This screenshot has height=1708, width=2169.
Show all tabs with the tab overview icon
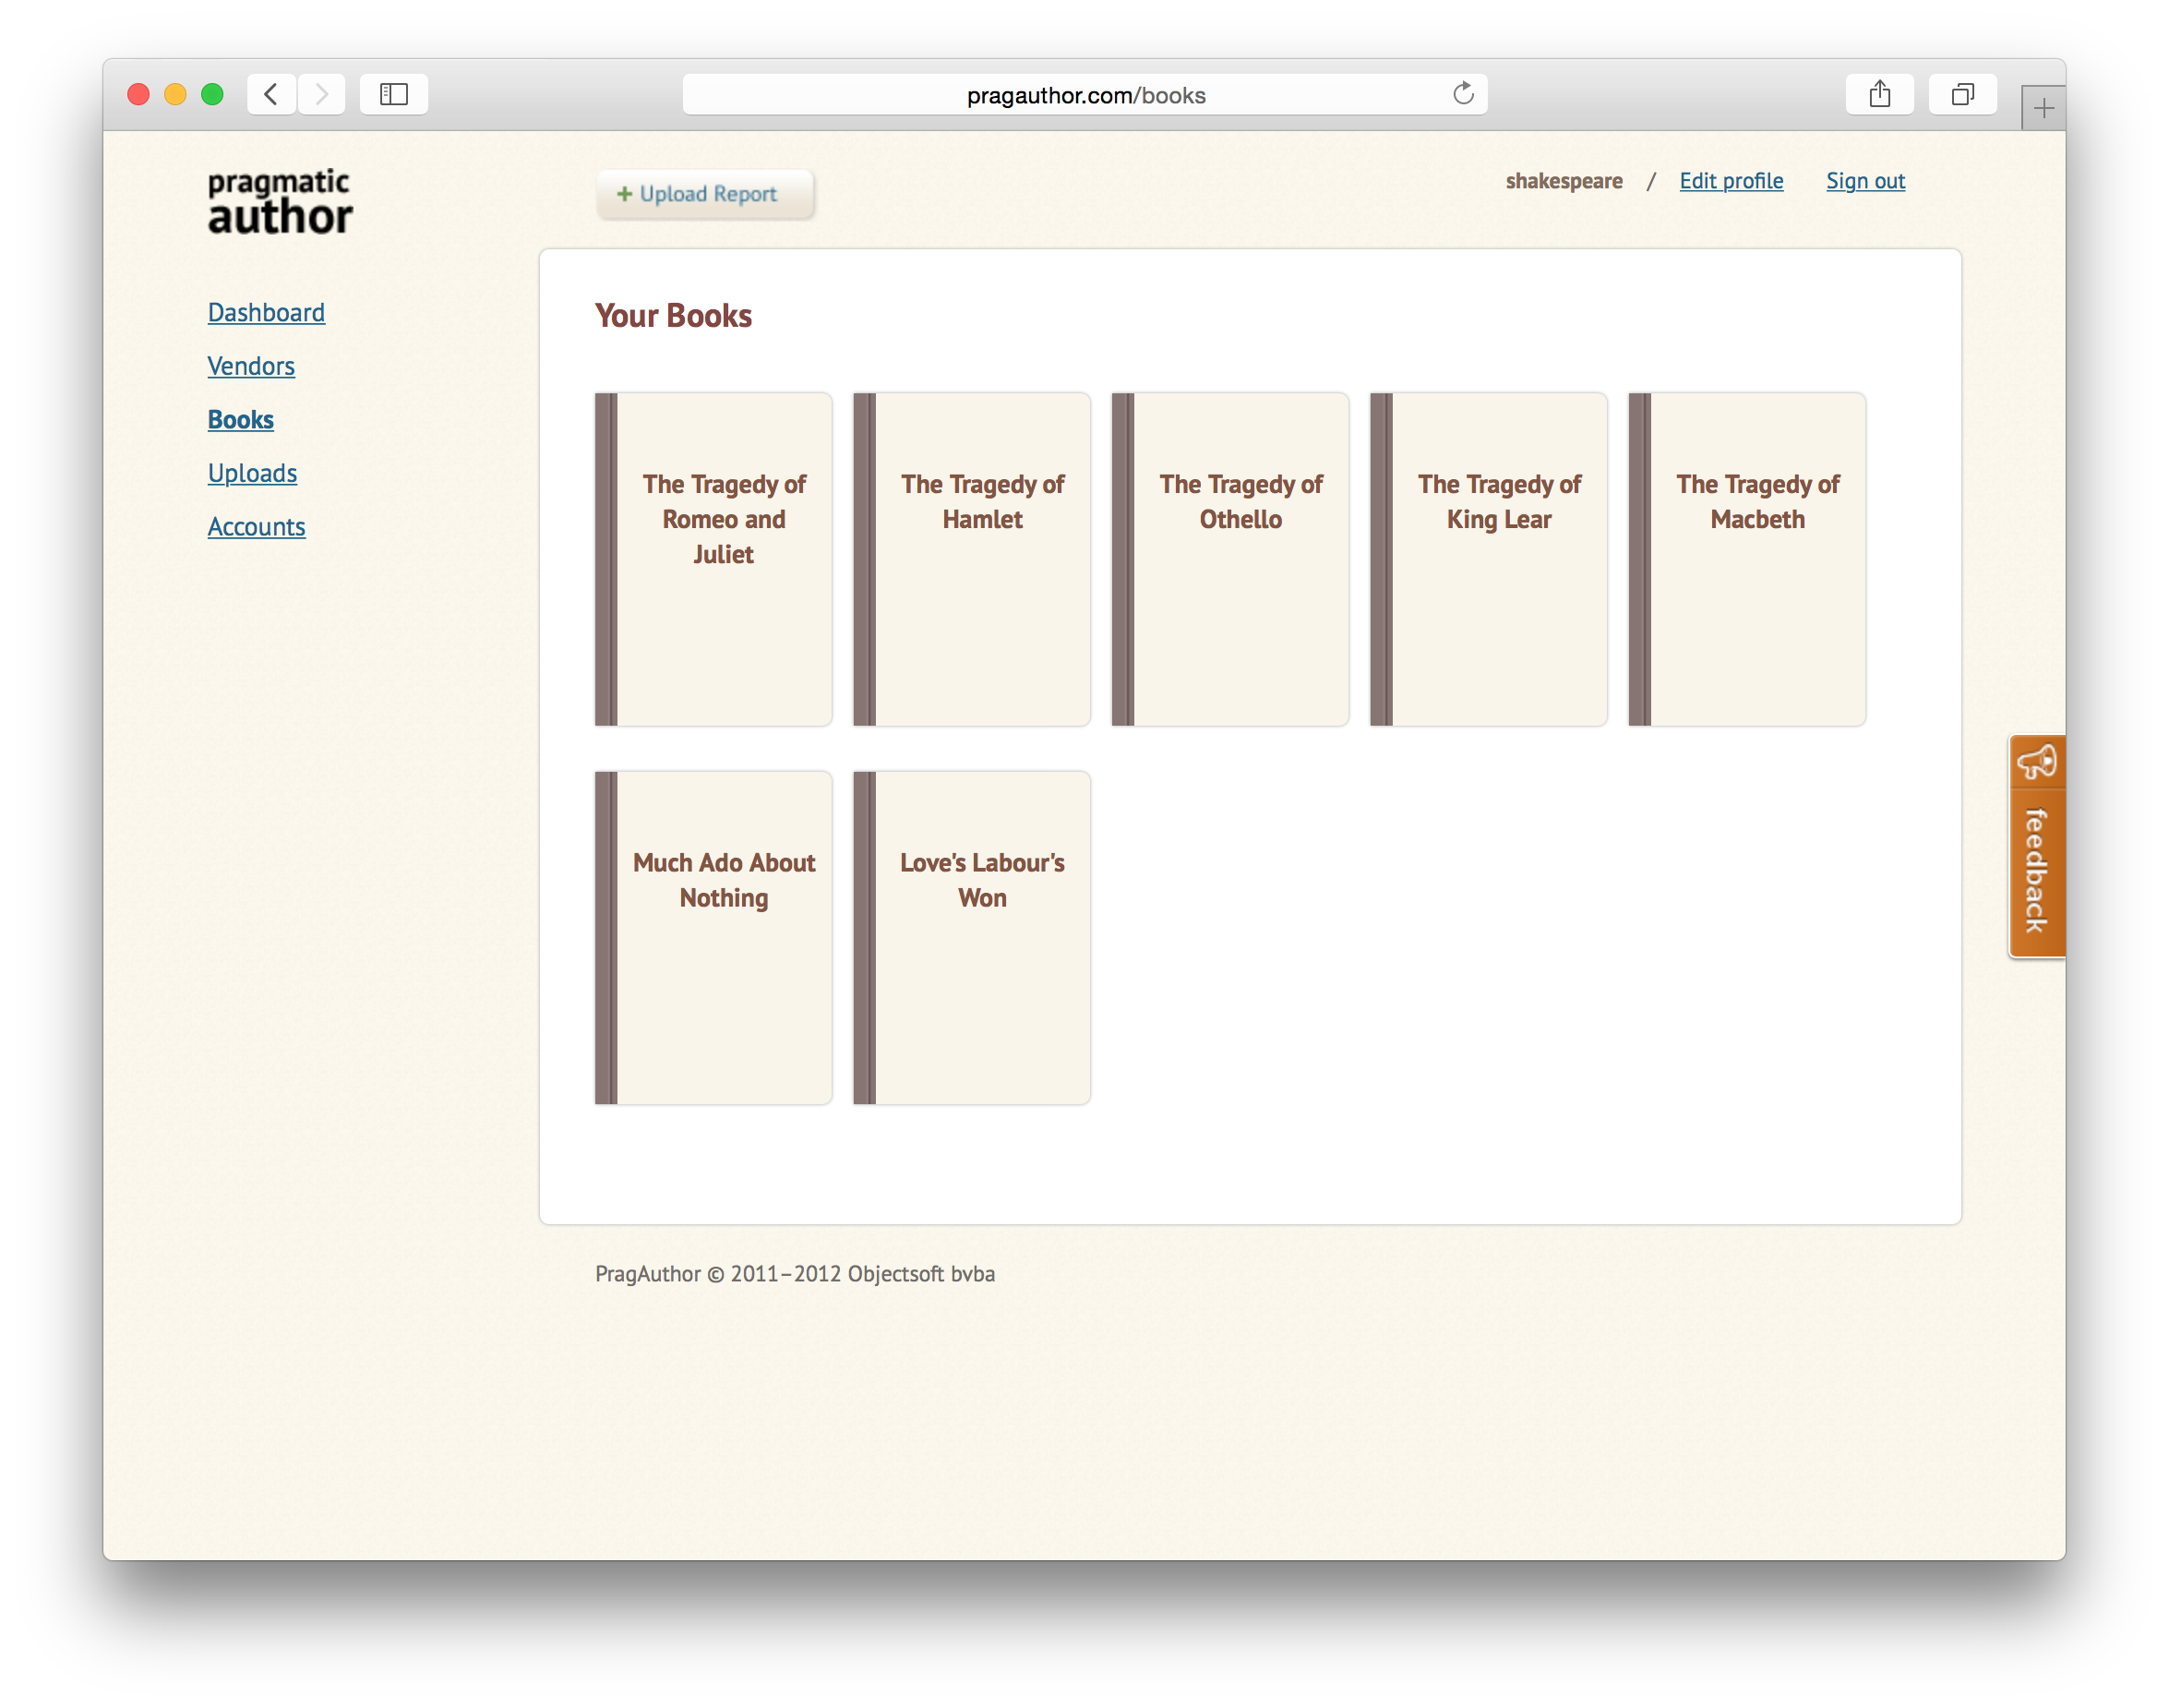point(1962,94)
